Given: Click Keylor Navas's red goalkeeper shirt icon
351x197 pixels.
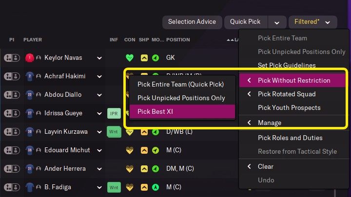Looking at the screenshot, I should 29,58.
